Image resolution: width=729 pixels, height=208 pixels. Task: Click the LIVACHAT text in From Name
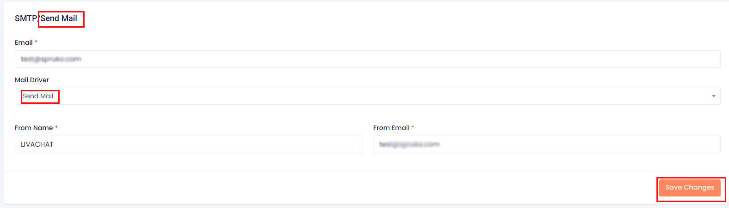click(x=37, y=144)
